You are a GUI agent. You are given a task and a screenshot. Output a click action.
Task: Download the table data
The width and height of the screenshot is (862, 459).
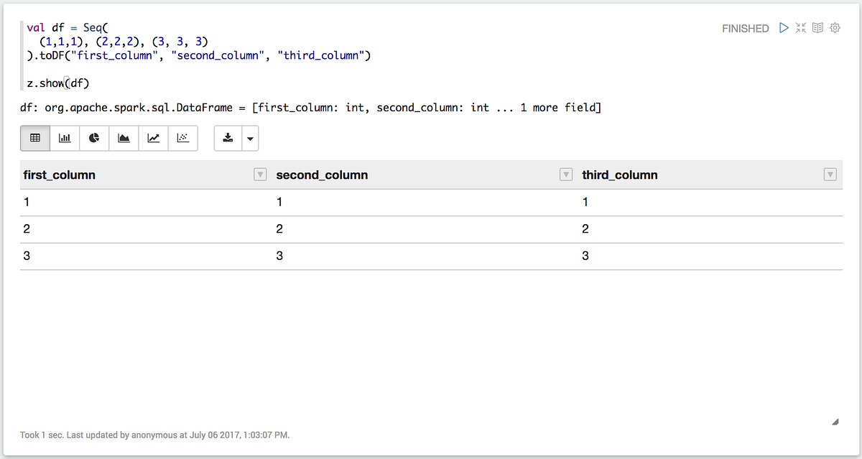tap(227, 138)
